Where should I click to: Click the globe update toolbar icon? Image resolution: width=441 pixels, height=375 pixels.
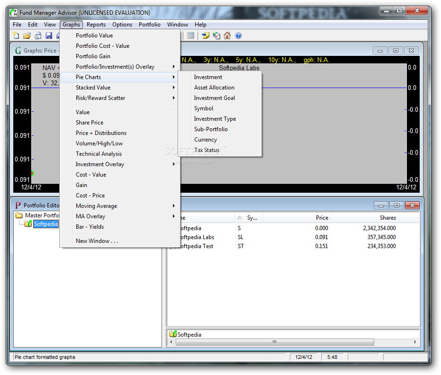click(216, 36)
